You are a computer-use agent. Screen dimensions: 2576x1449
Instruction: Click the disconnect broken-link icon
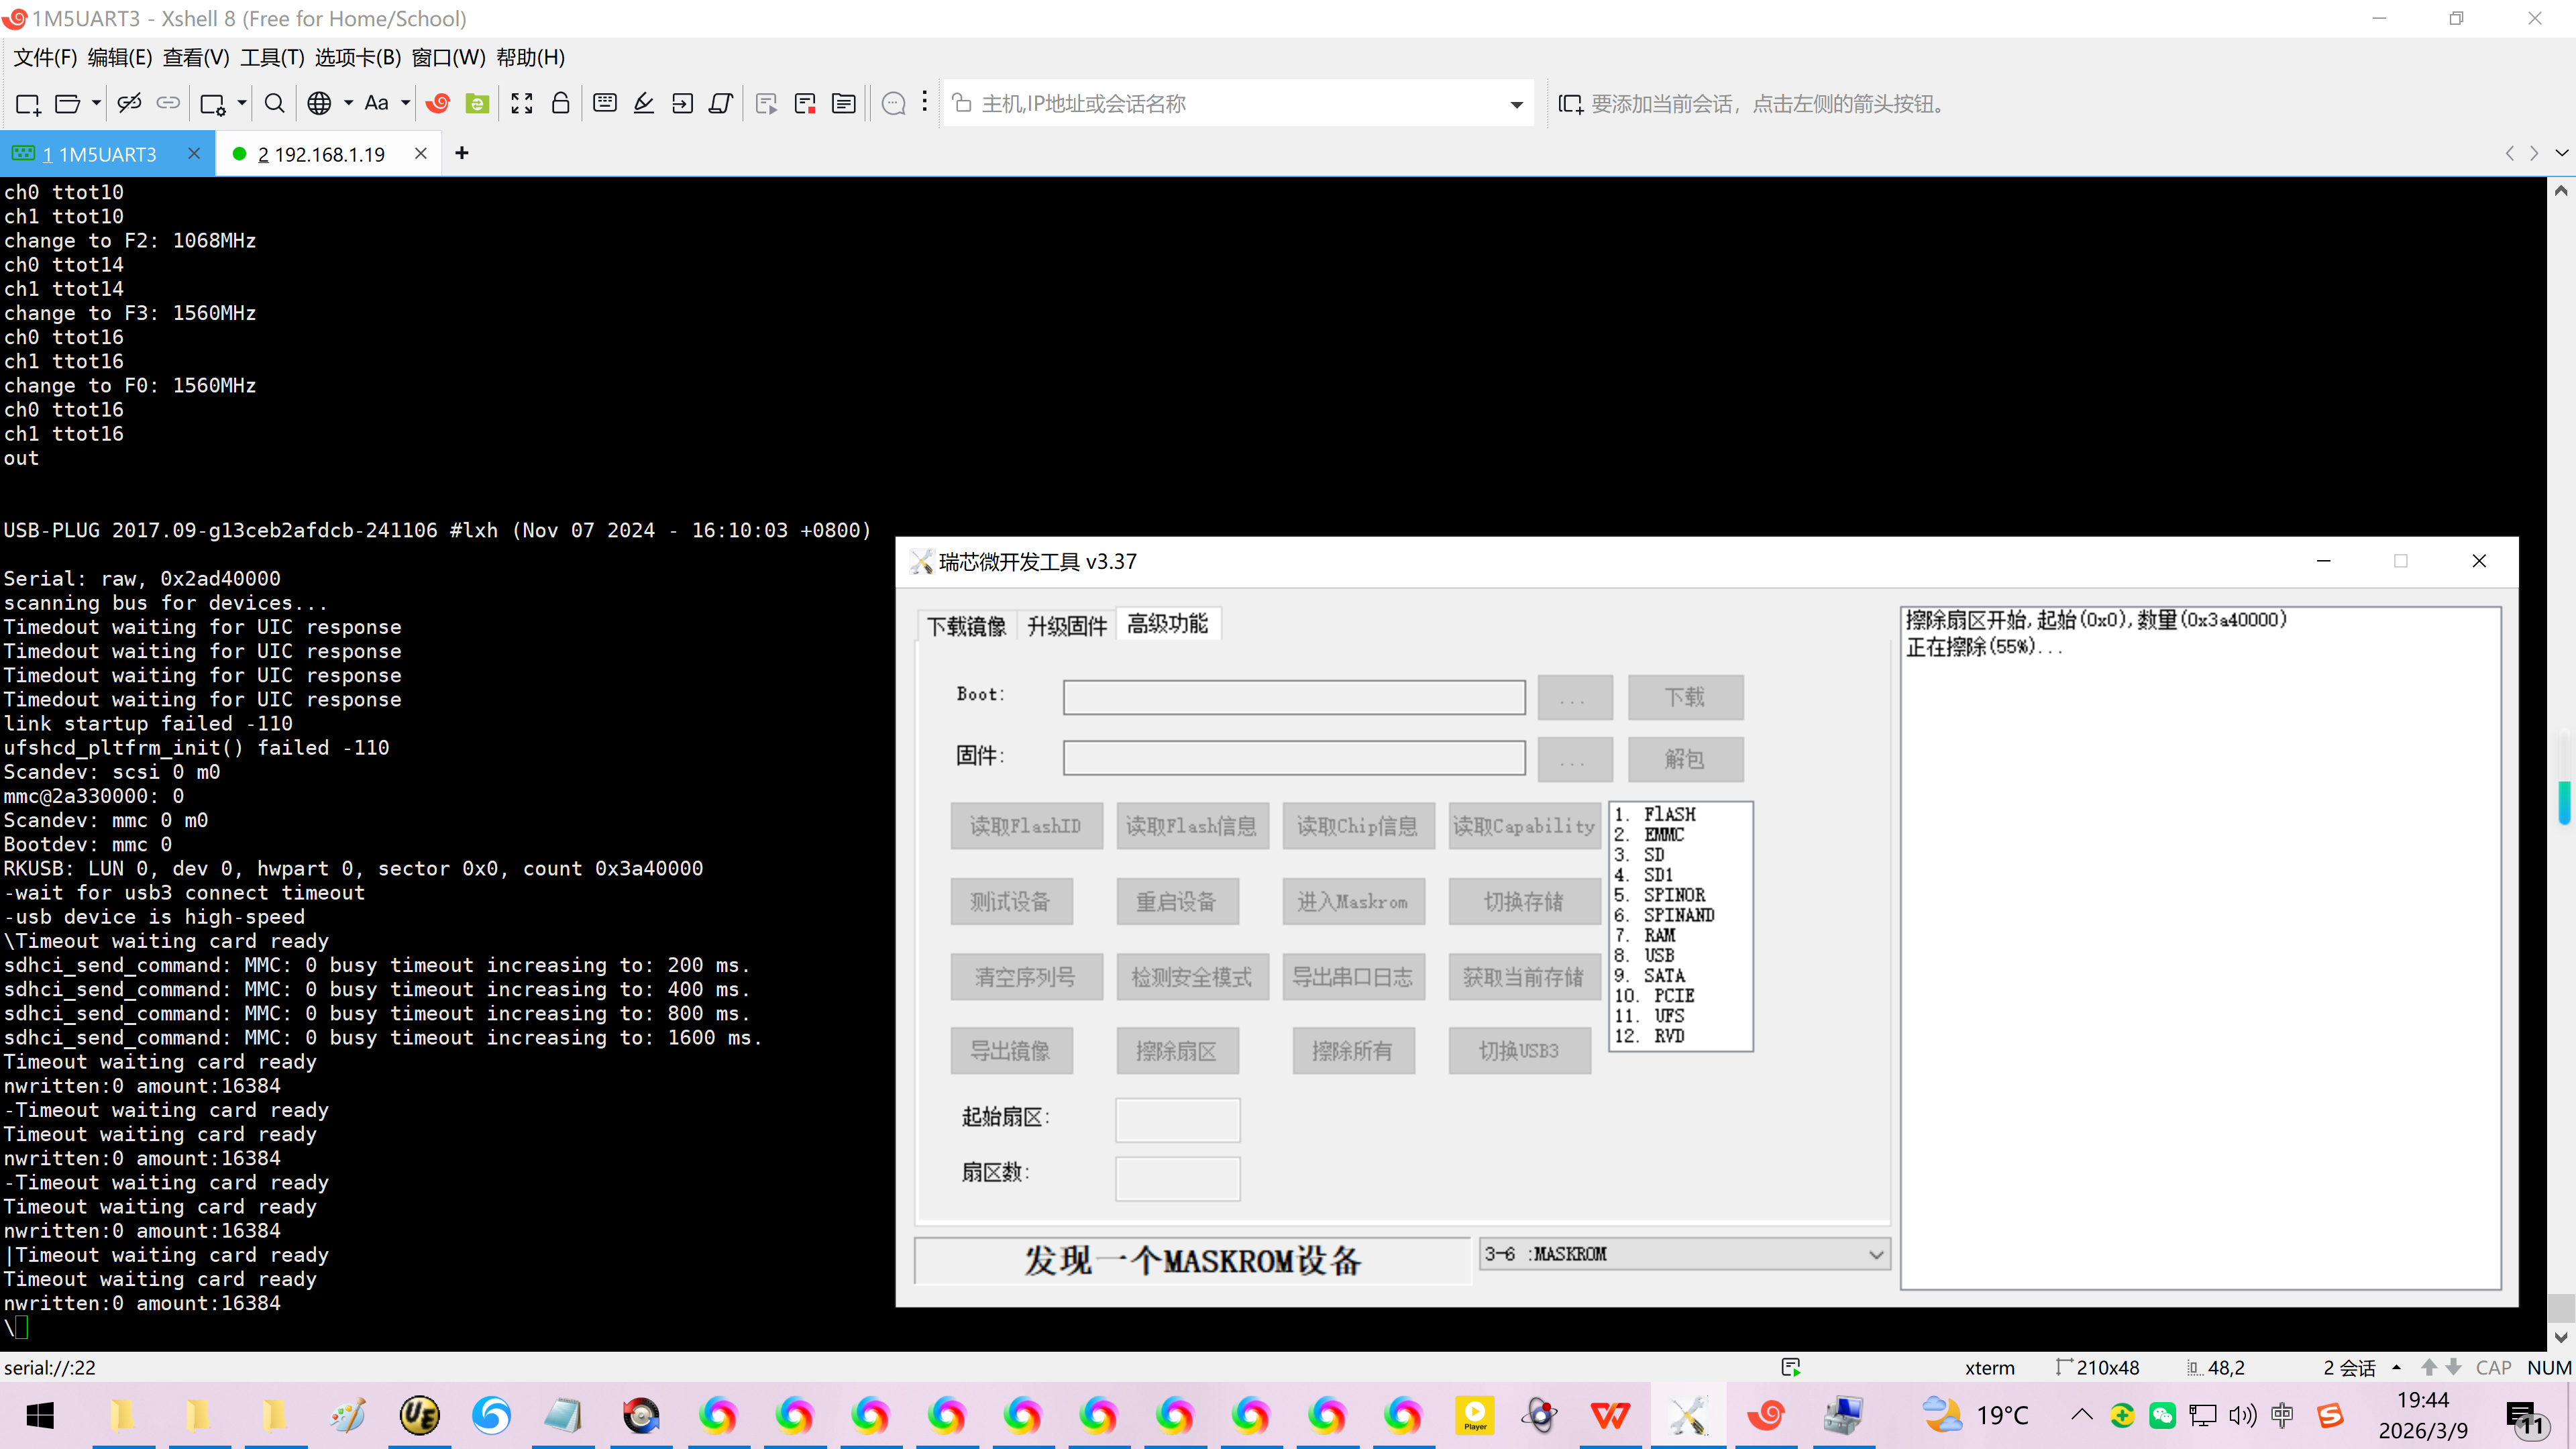tap(129, 104)
